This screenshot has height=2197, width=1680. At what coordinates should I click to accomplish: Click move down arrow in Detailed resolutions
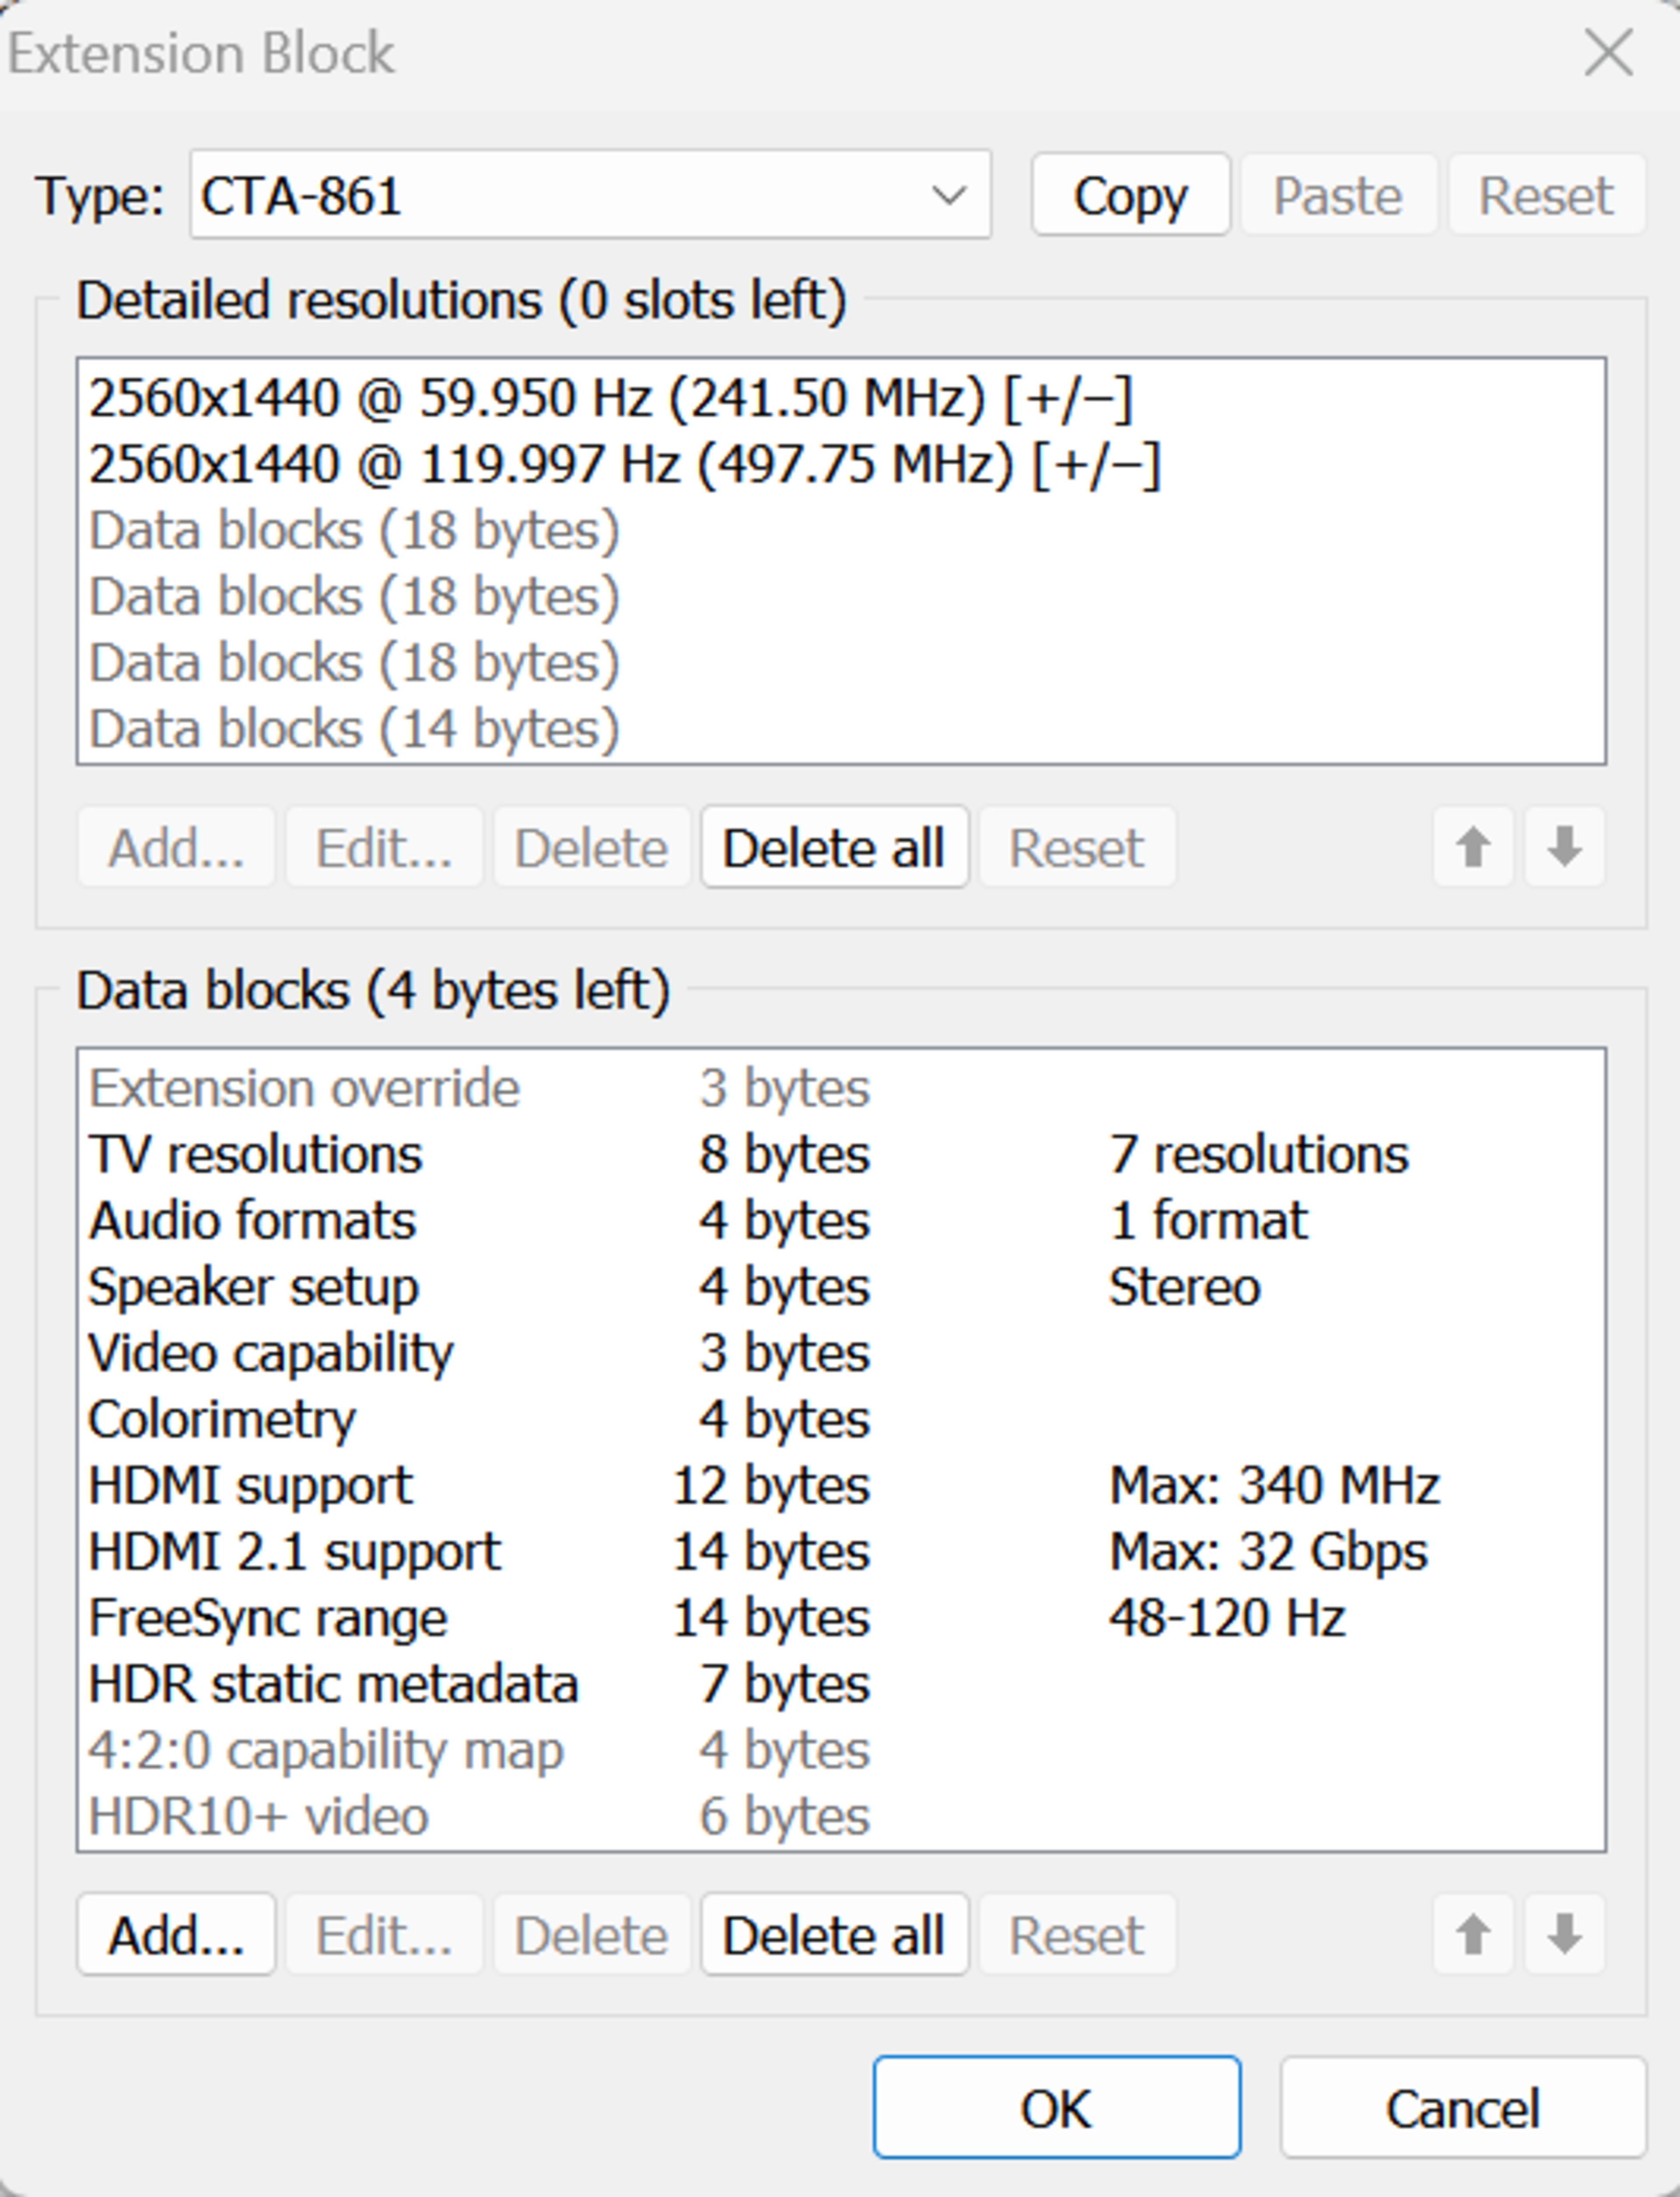pyautogui.click(x=1564, y=847)
